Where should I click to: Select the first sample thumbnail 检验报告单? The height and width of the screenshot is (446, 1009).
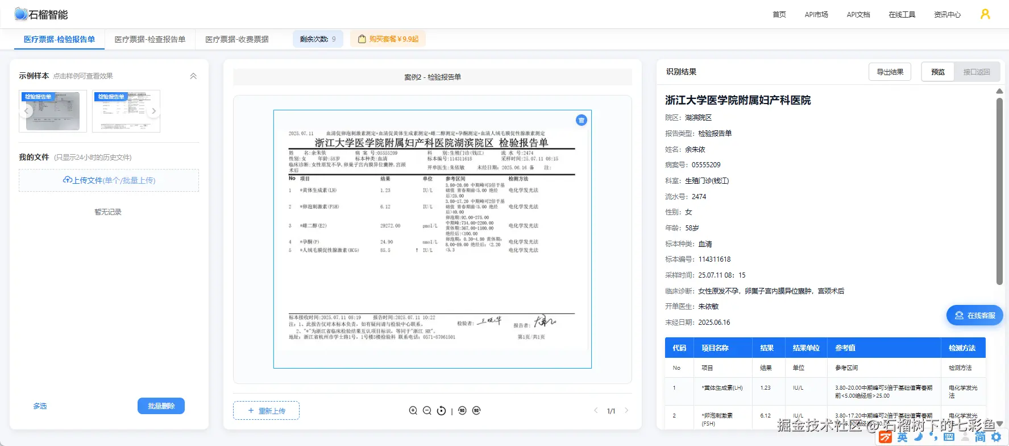[53, 111]
